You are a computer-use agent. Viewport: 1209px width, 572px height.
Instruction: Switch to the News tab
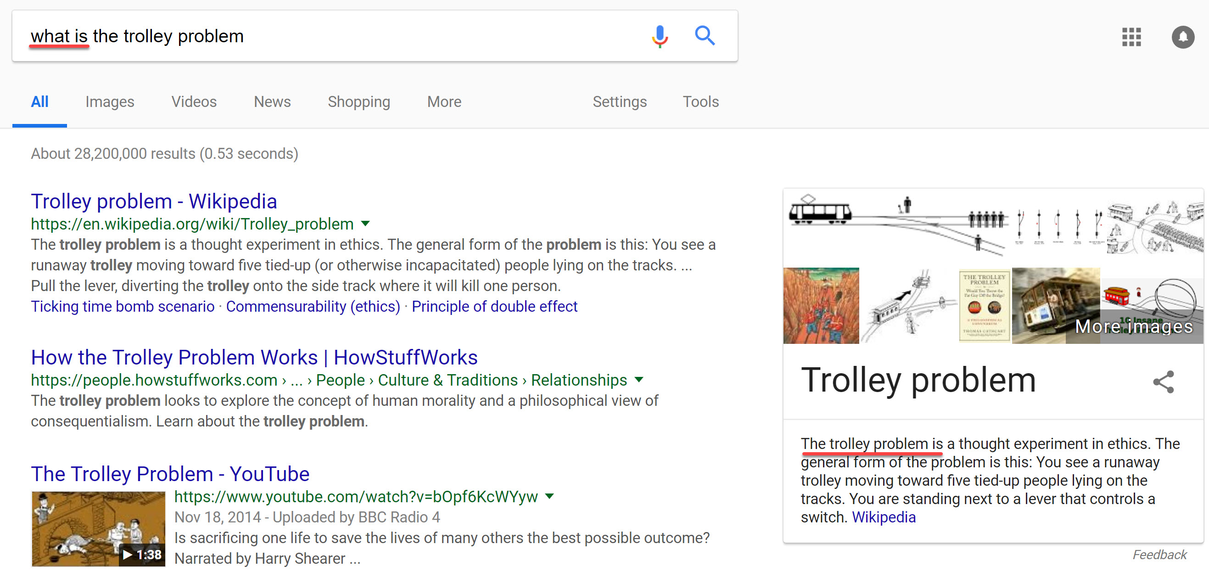[x=272, y=101]
